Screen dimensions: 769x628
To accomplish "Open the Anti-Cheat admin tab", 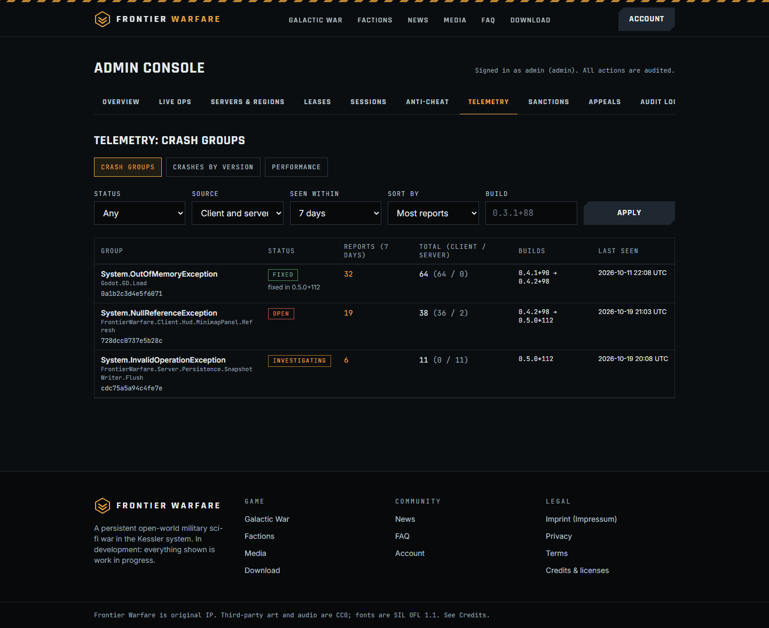I will (x=427, y=102).
